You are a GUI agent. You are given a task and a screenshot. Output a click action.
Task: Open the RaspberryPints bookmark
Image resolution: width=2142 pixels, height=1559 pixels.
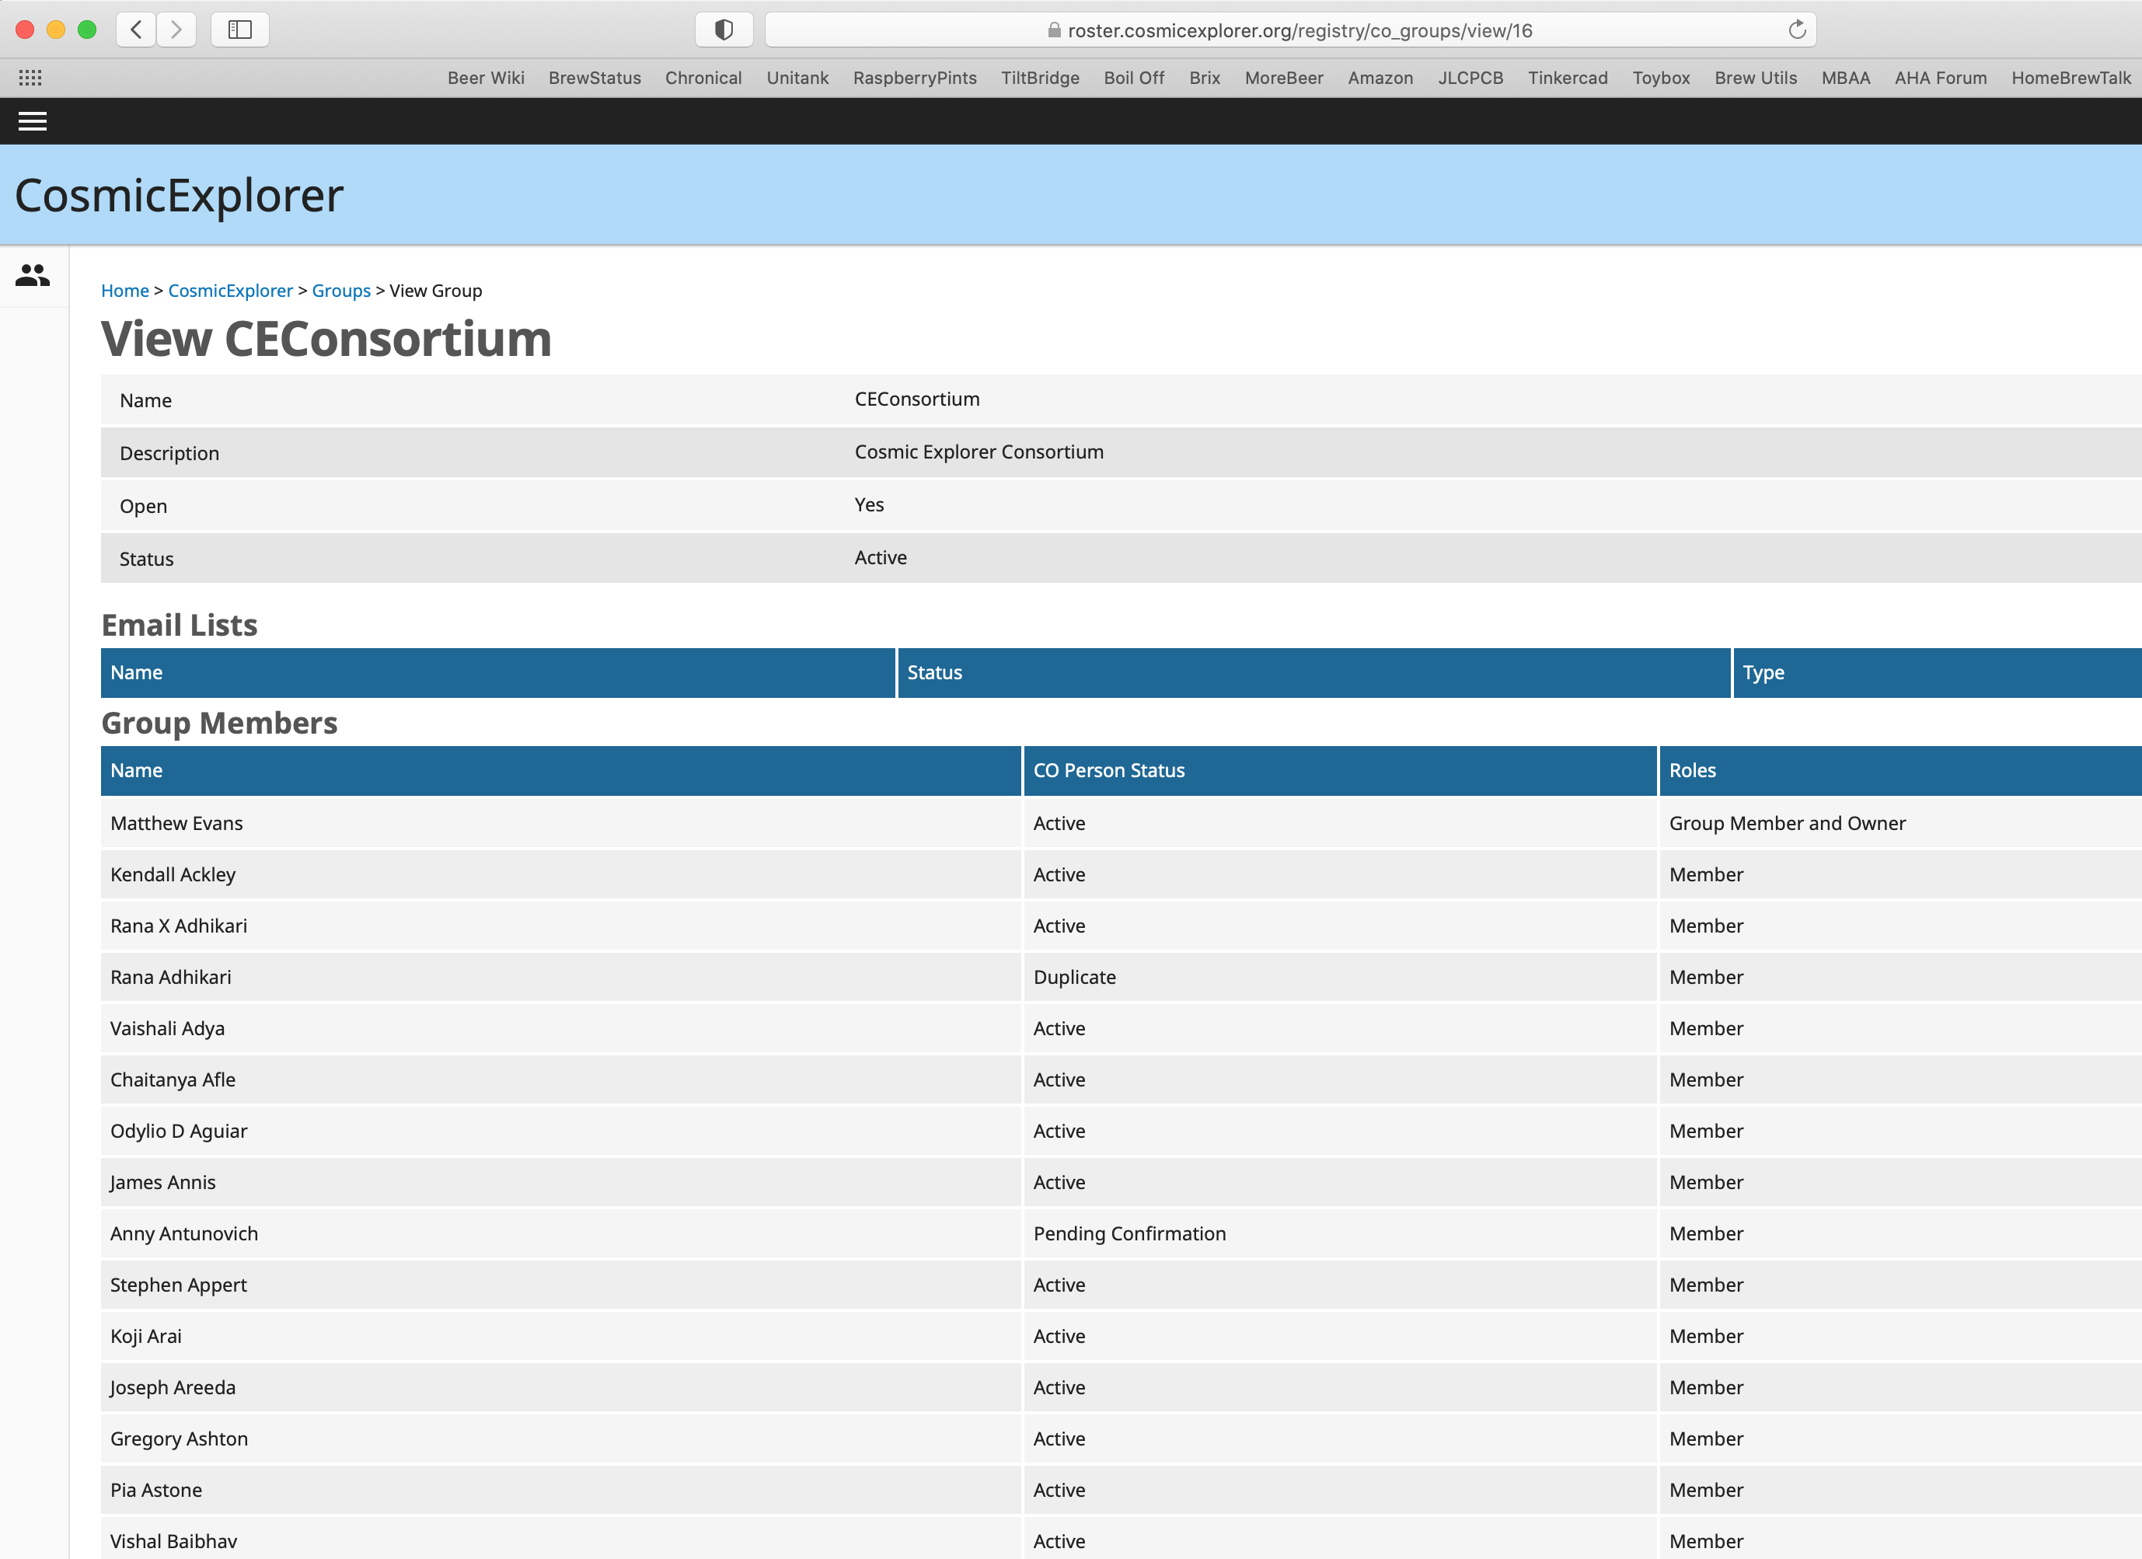click(x=915, y=78)
